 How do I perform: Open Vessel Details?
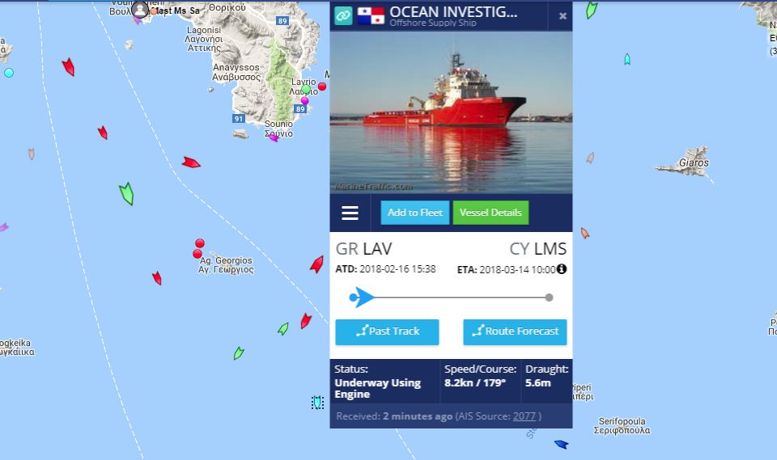[x=490, y=213]
